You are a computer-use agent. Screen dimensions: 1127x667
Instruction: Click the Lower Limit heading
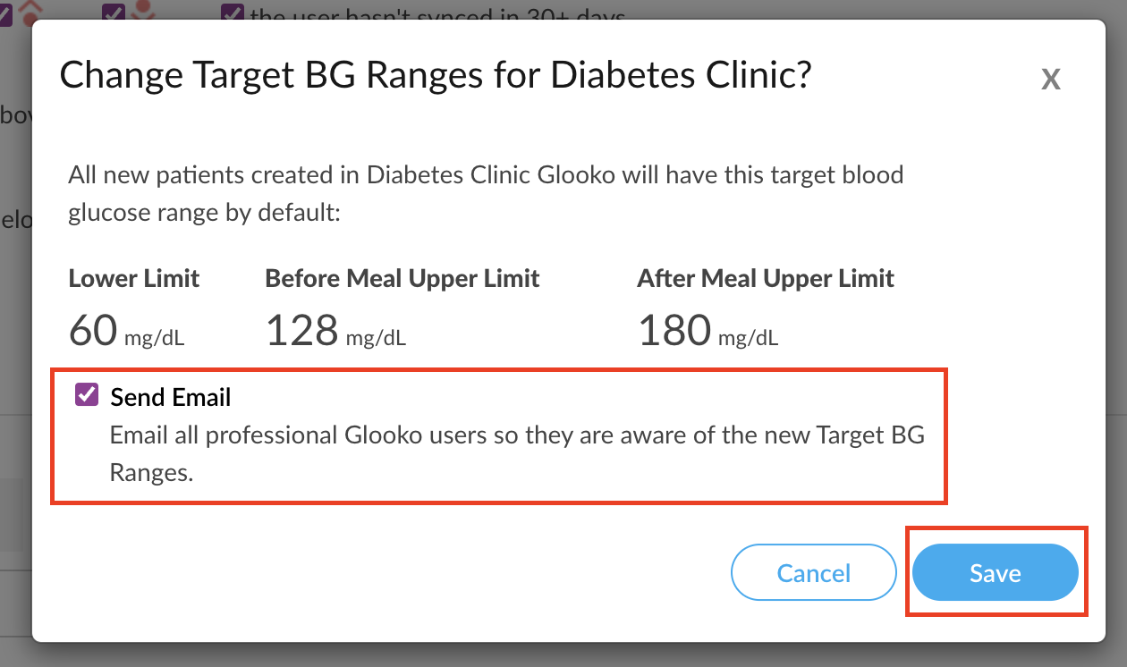point(134,278)
